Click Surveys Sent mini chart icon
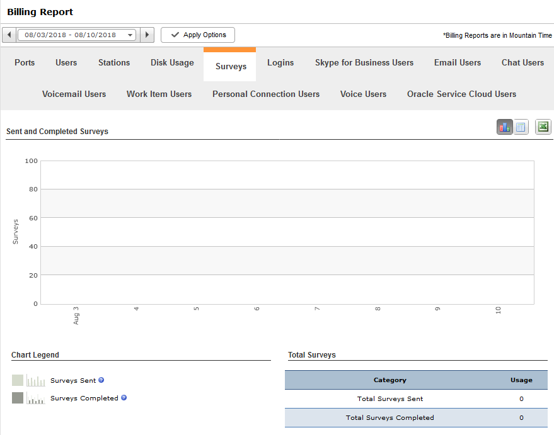 click(x=36, y=381)
